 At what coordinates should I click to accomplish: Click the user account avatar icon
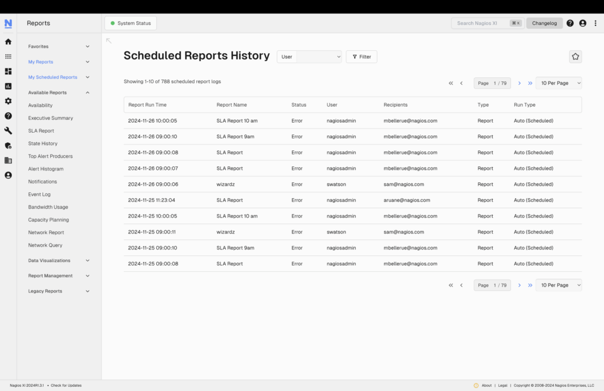click(583, 23)
